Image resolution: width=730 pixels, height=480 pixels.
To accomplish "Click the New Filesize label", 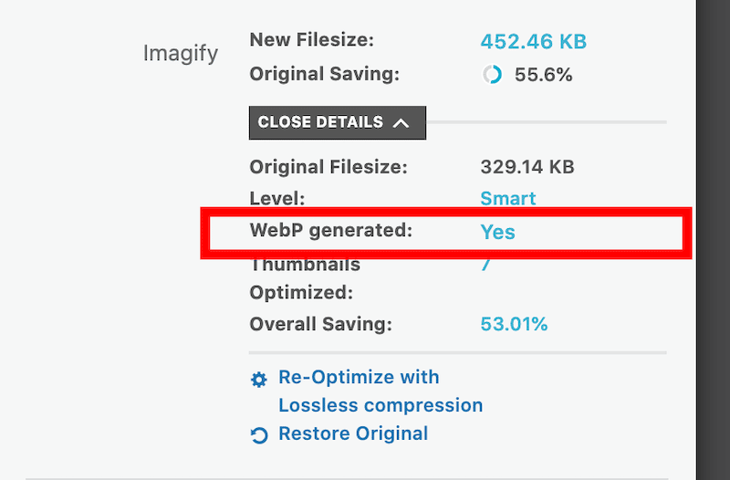I will tap(312, 40).
